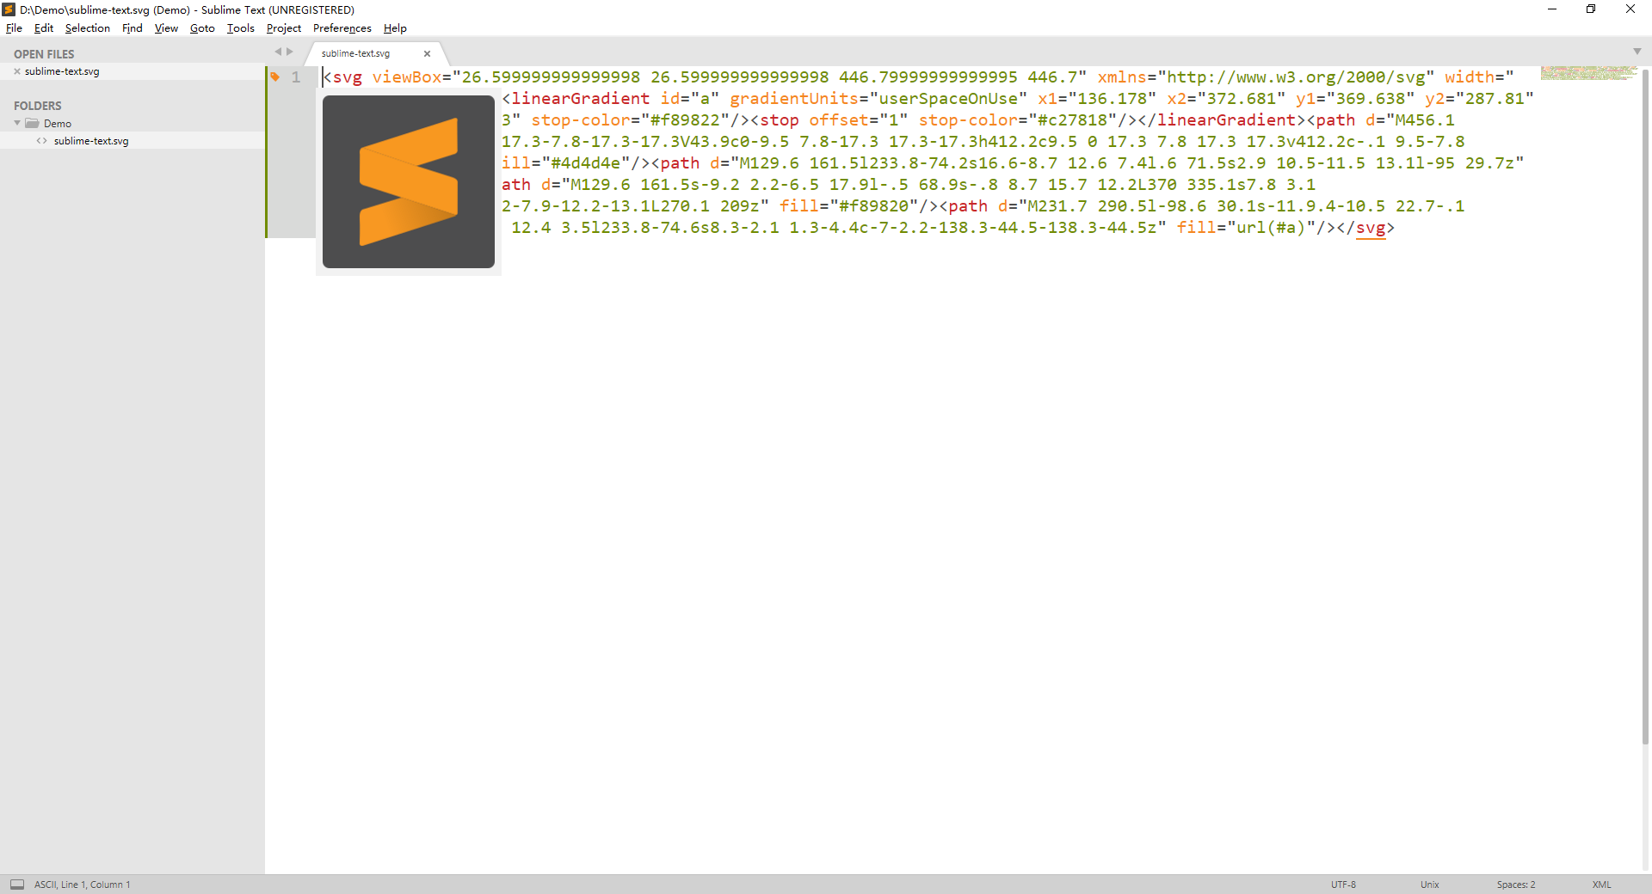Click the url(#a) fill value

point(1271,228)
